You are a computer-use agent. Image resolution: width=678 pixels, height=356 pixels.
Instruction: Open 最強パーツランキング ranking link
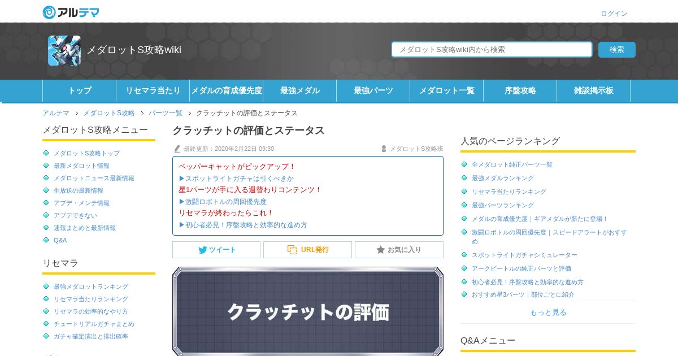click(503, 205)
